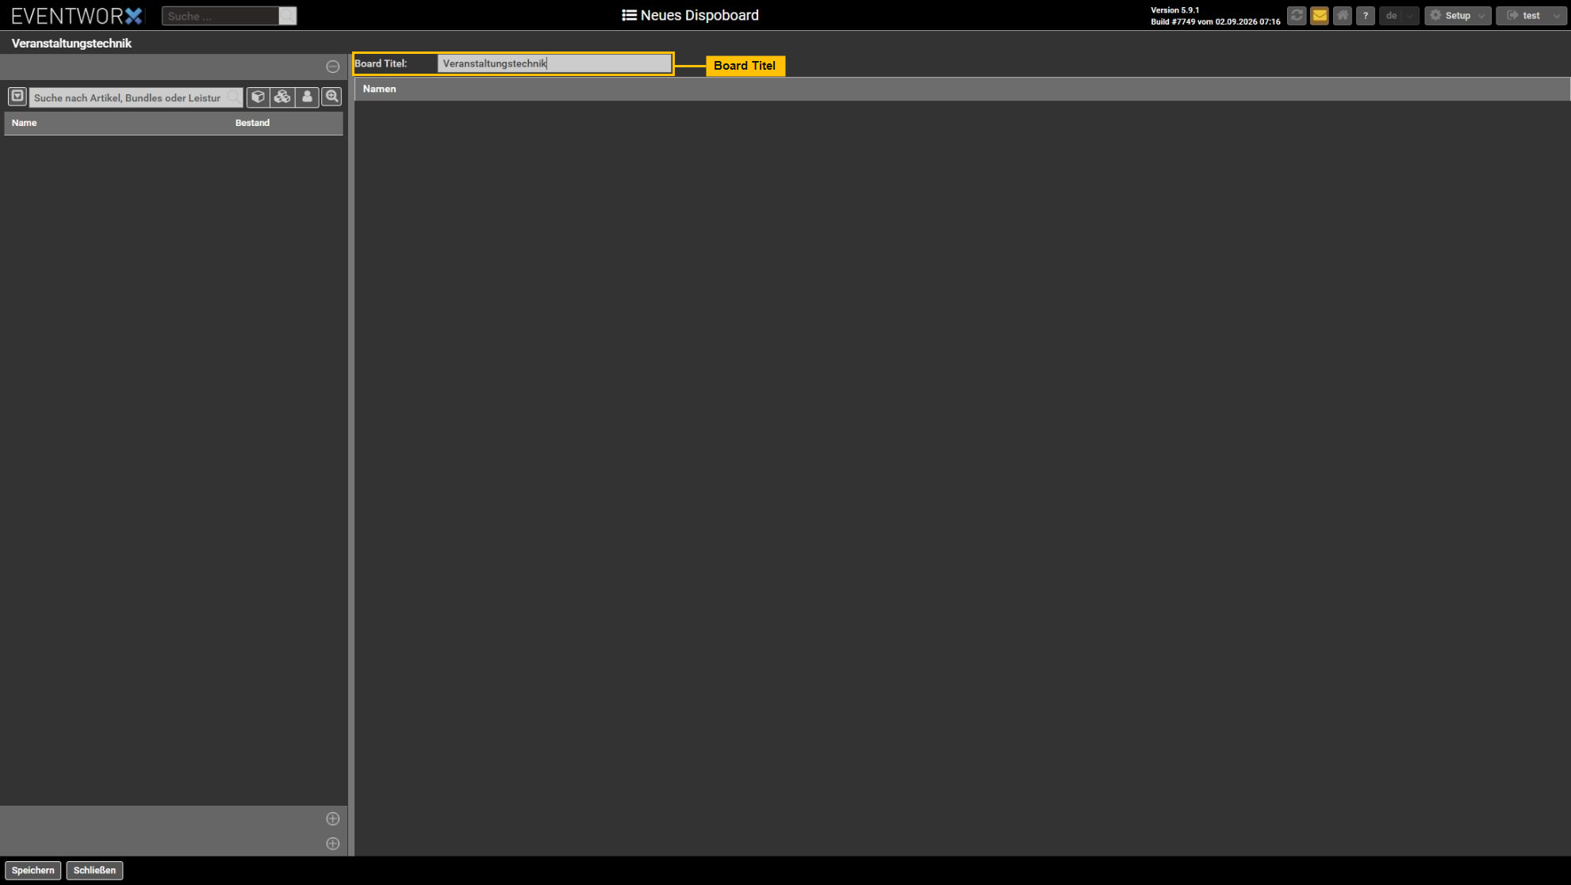The height and width of the screenshot is (885, 1571).
Task: Filter by bundles stacked cubes icon
Action: point(282,97)
